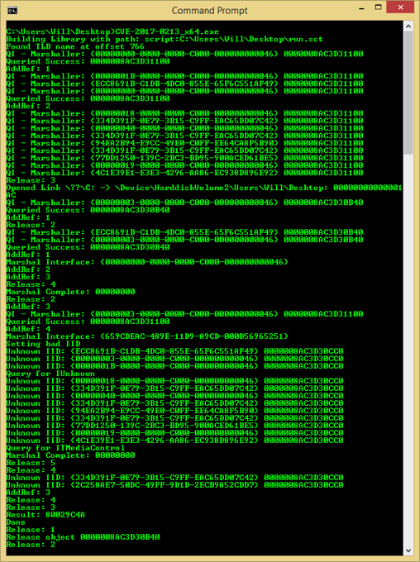420x562 pixels.
Task: Click the 'Found TLB name at offset 766' line
Action: [x=75, y=46]
